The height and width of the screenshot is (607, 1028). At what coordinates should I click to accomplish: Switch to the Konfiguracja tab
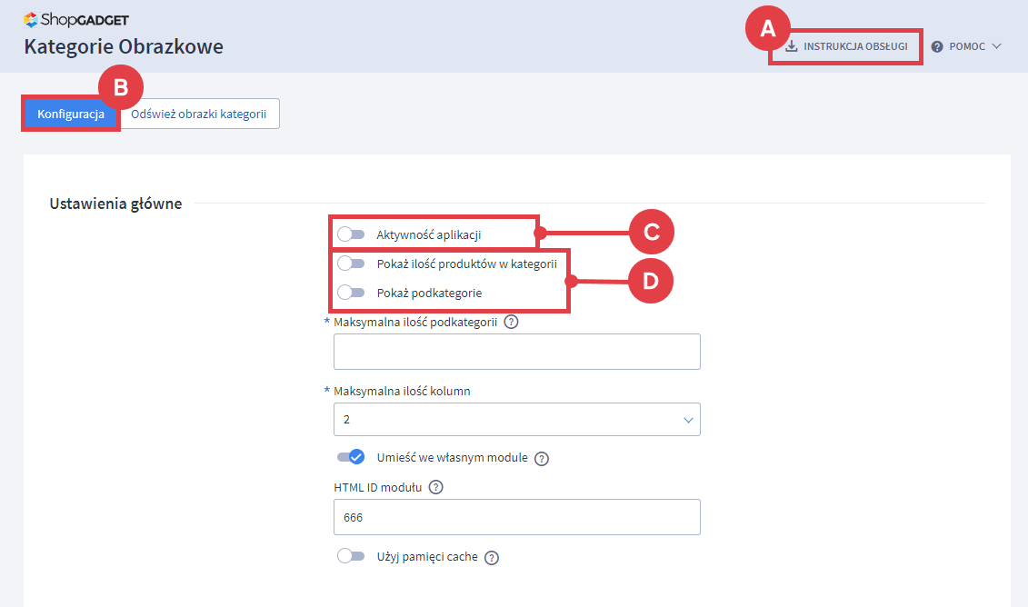click(71, 114)
